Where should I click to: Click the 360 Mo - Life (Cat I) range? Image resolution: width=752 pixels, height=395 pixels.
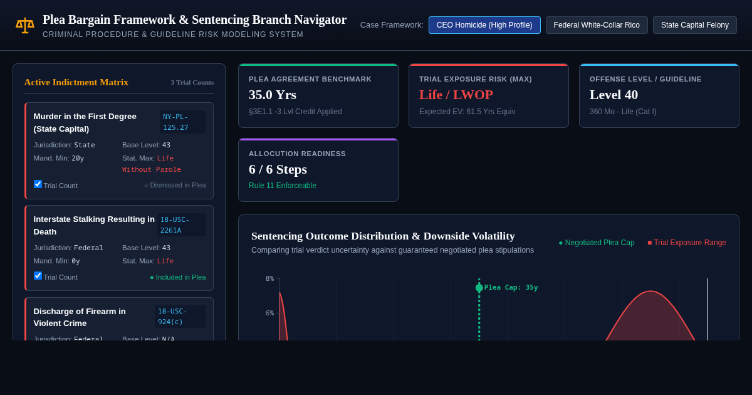pos(623,112)
